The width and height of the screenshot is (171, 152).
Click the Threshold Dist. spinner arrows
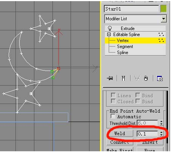pos(161,123)
